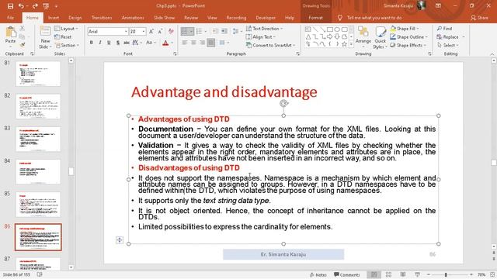497x279 pixels.
Task: Insert a New Slide
Action: tap(45, 37)
